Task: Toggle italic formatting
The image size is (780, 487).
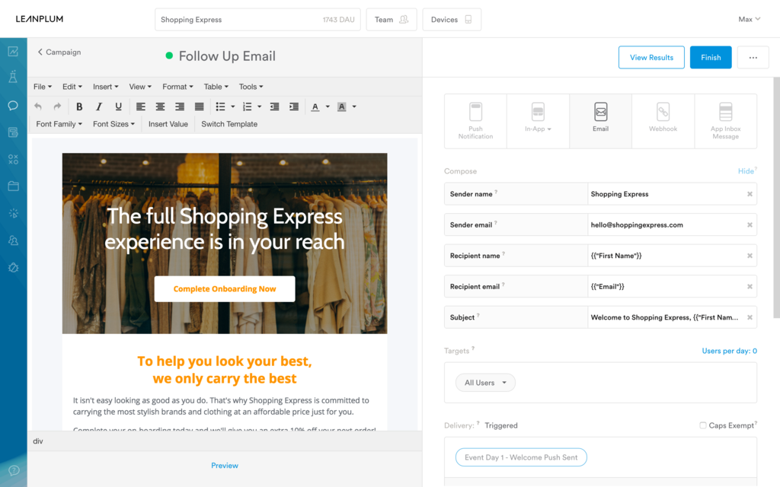Action: click(99, 107)
